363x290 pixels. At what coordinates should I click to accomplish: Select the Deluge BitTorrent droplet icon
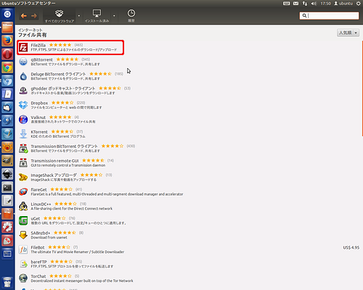coord(23,76)
